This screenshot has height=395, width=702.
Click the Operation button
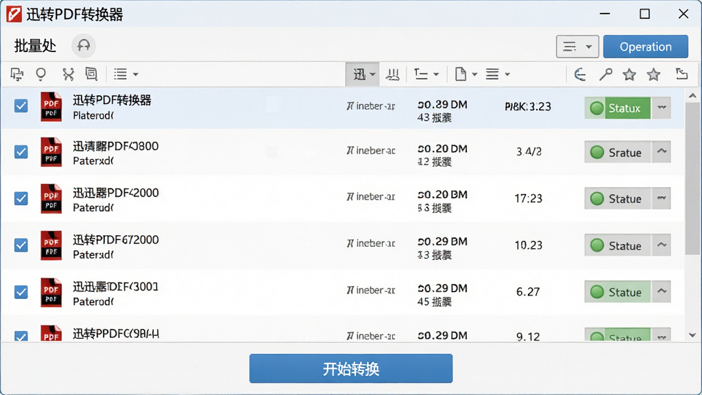(x=646, y=47)
